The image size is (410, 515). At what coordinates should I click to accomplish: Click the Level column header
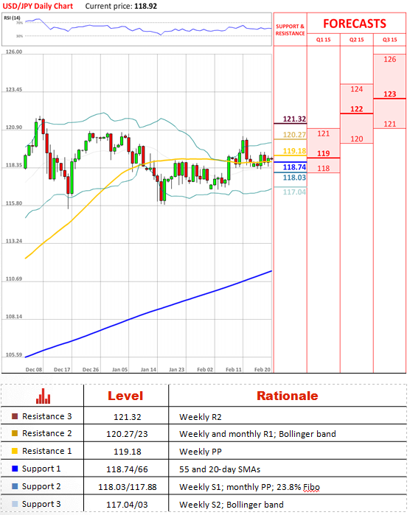(125, 396)
